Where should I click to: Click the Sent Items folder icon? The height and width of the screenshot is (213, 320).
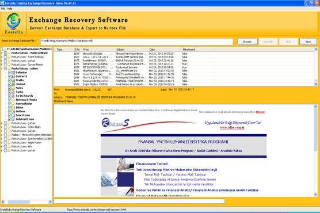pos(13,115)
